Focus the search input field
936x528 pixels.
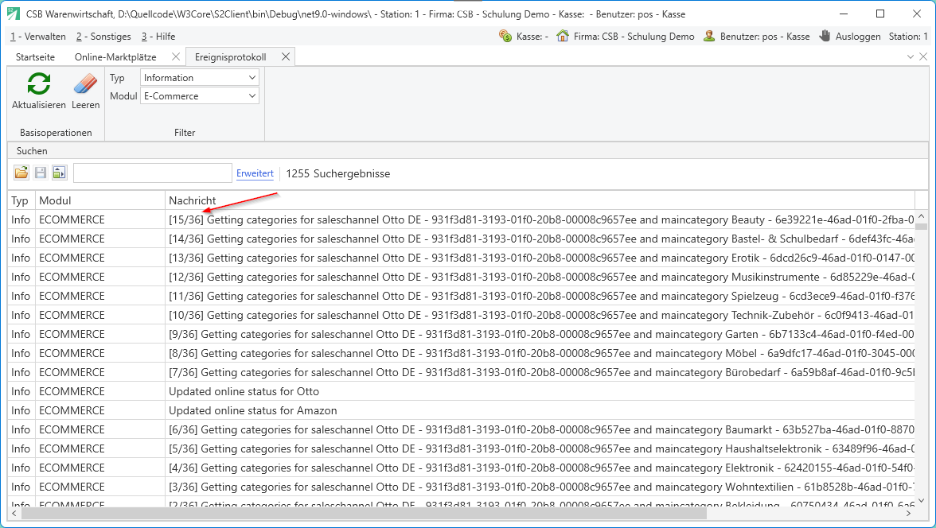153,173
